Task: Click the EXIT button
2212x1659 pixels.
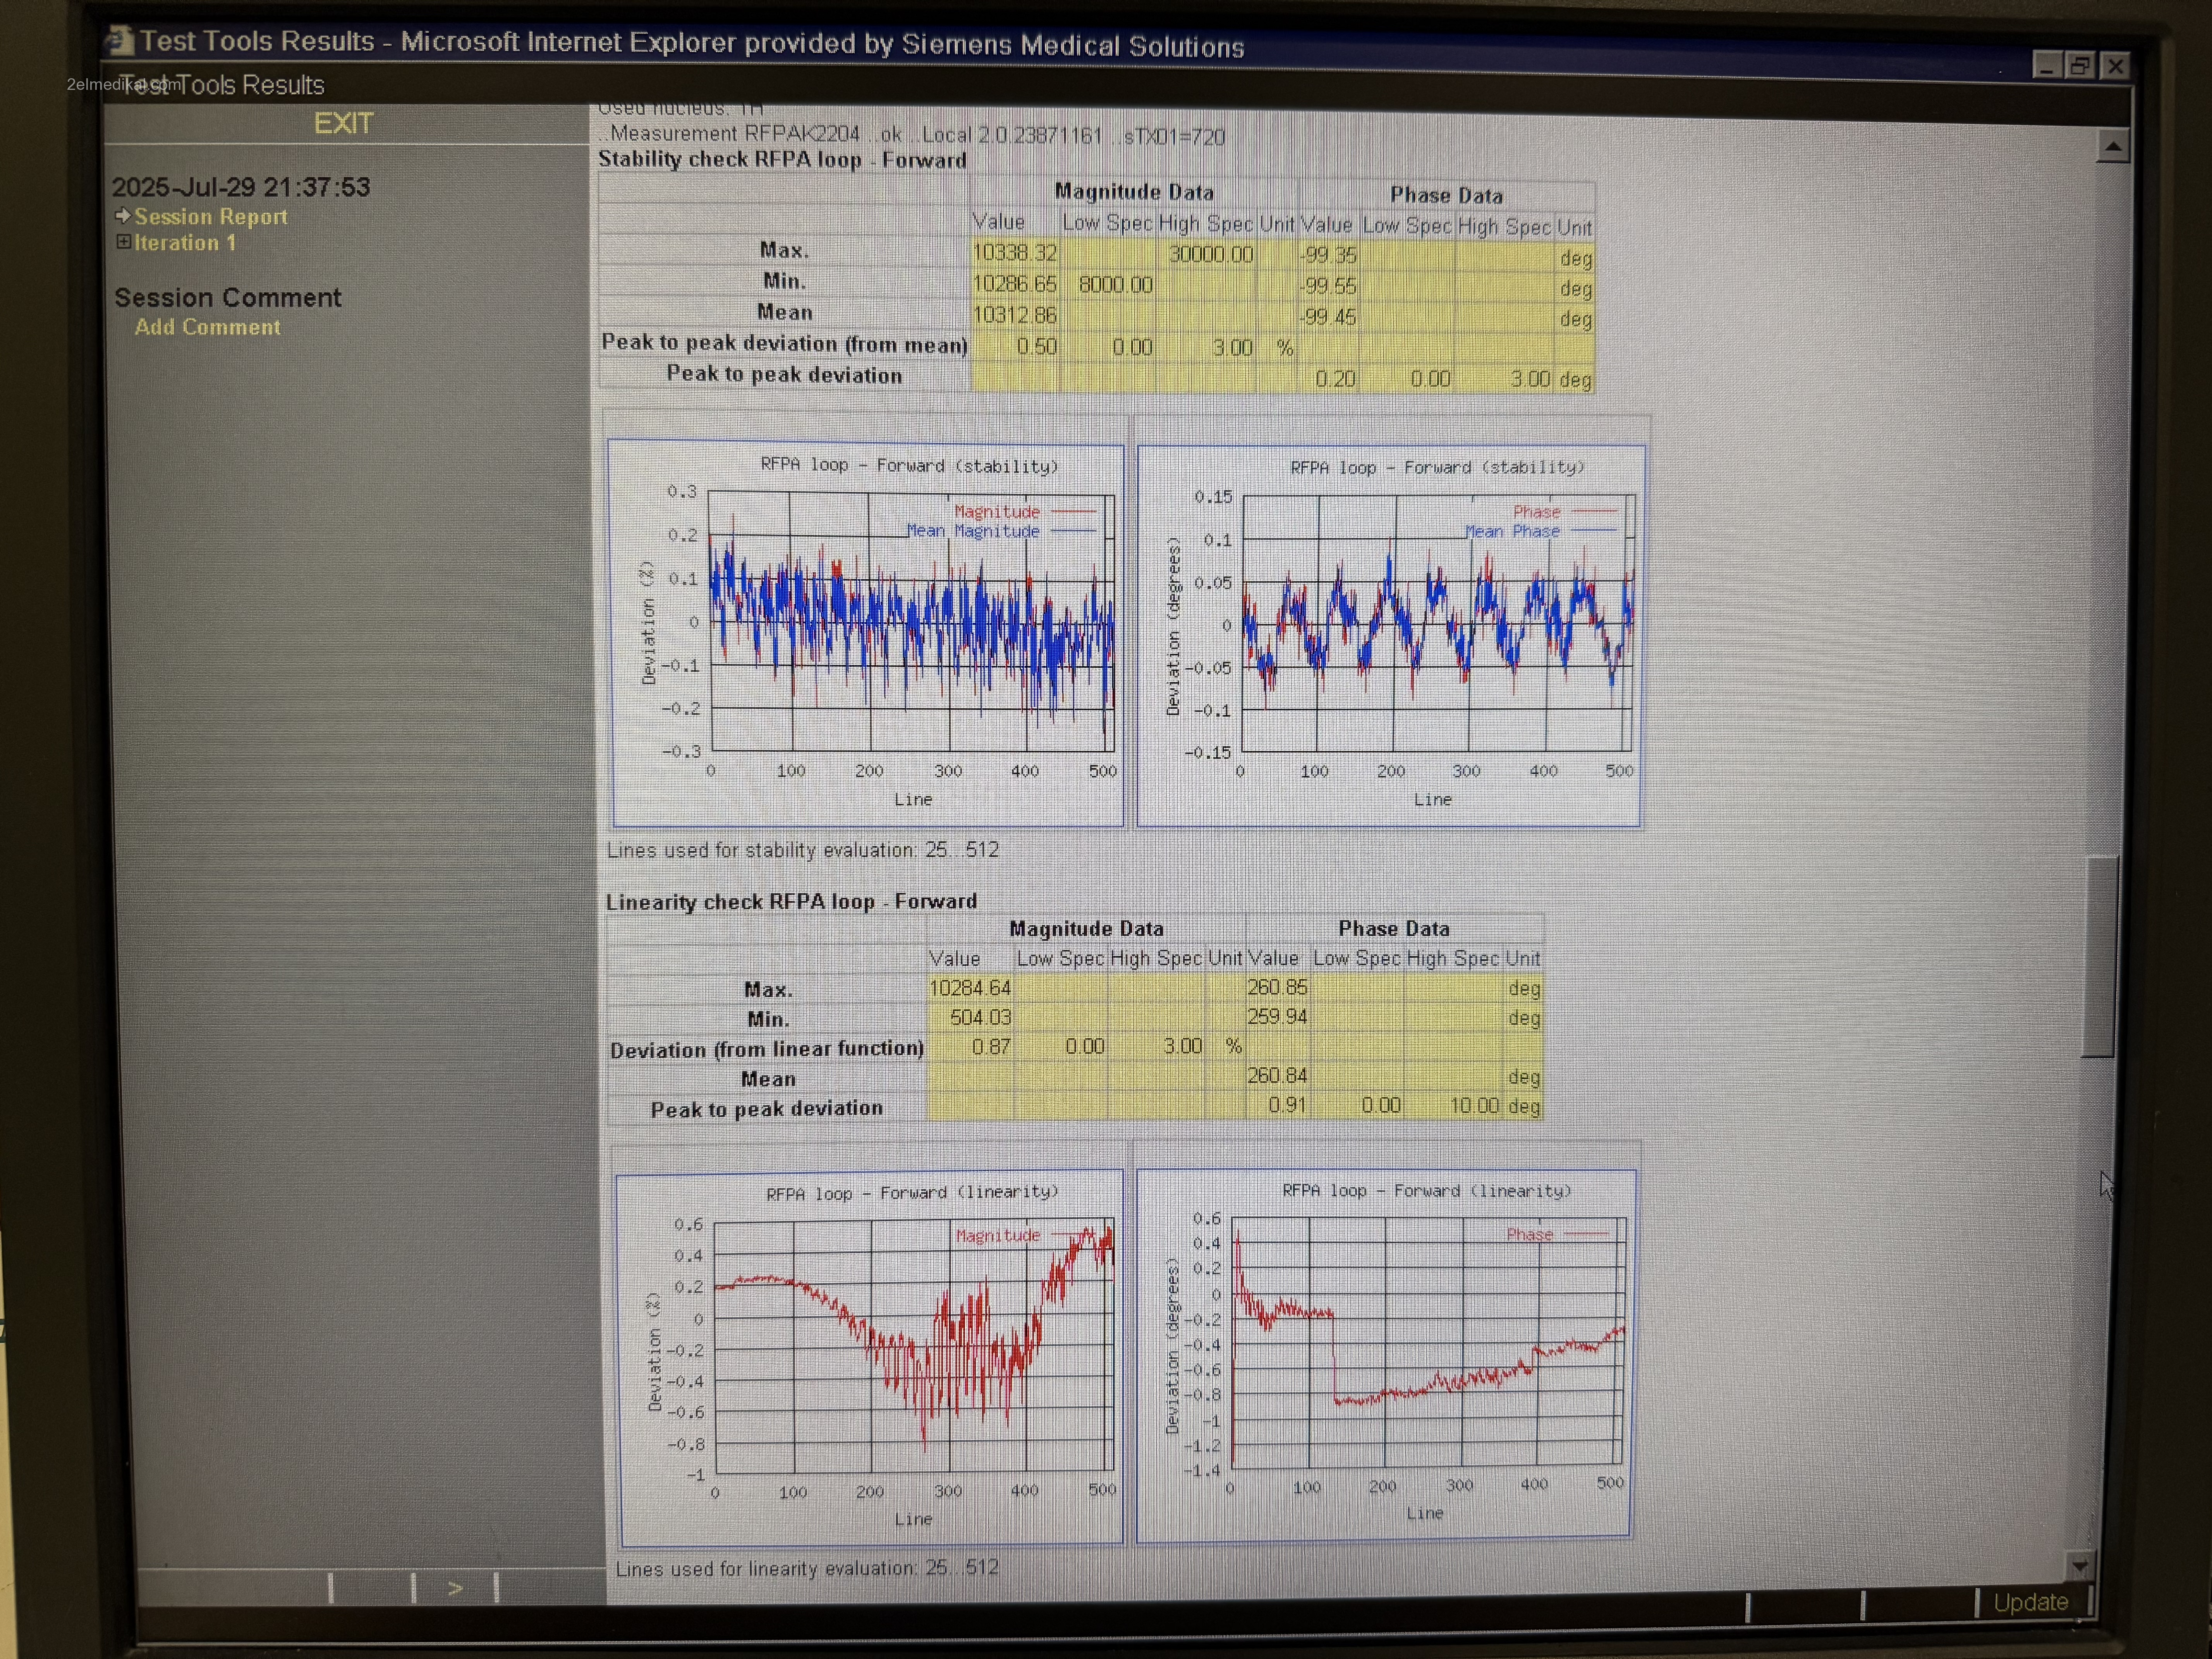Action: pos(343,124)
